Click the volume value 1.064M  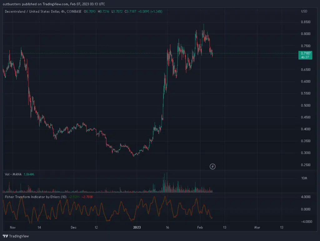(29, 174)
